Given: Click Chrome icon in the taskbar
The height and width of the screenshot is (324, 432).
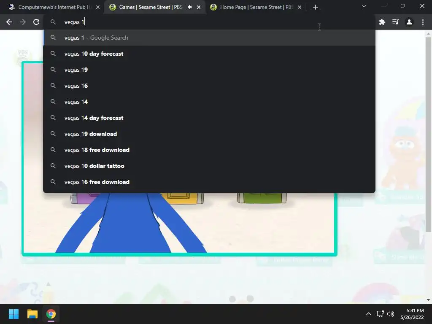Looking at the screenshot, I should click(51, 314).
